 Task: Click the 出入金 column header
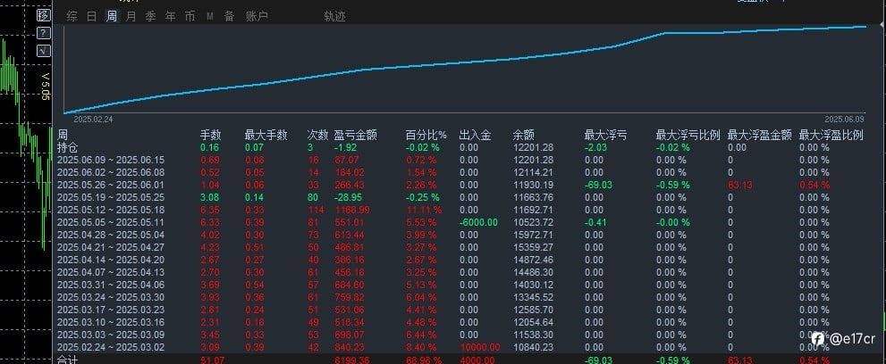tap(476, 136)
